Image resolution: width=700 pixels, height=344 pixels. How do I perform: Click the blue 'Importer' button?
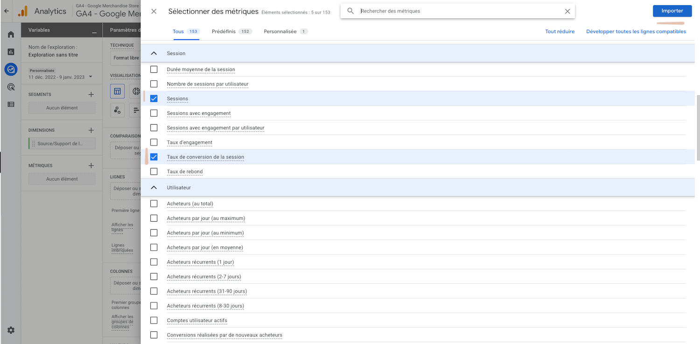(x=672, y=11)
